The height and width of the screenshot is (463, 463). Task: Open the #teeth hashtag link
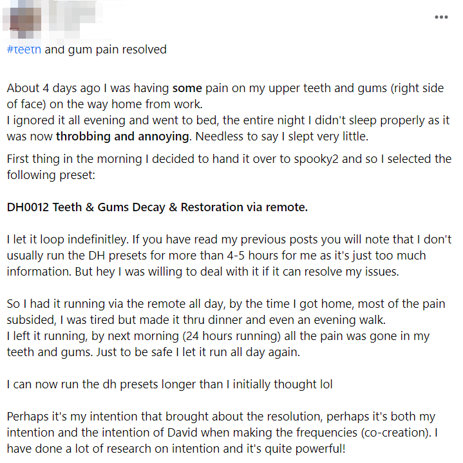24,50
